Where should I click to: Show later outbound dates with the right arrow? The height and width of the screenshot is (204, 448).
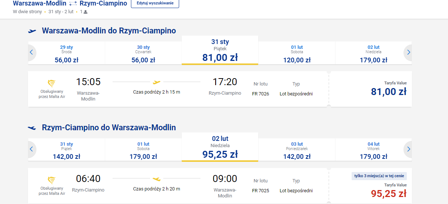coord(408,52)
